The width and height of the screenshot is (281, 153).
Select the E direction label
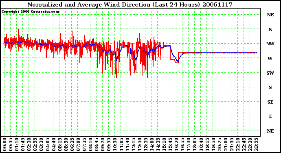pos(270,116)
